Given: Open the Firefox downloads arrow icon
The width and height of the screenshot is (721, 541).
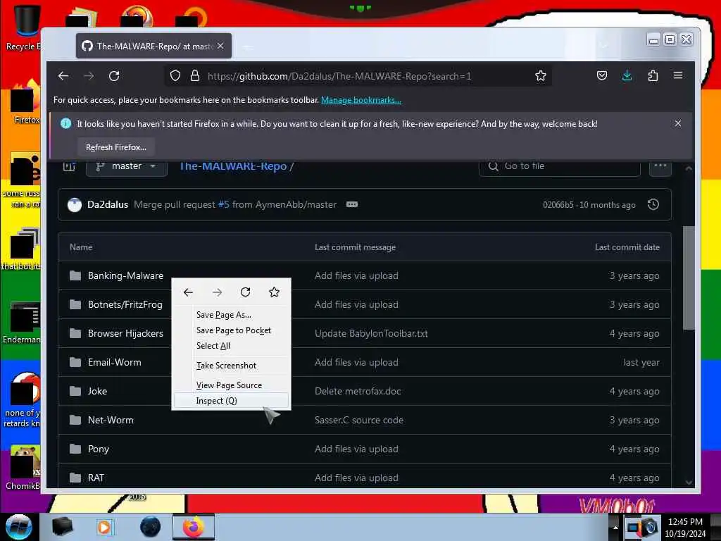Looking at the screenshot, I should (627, 75).
